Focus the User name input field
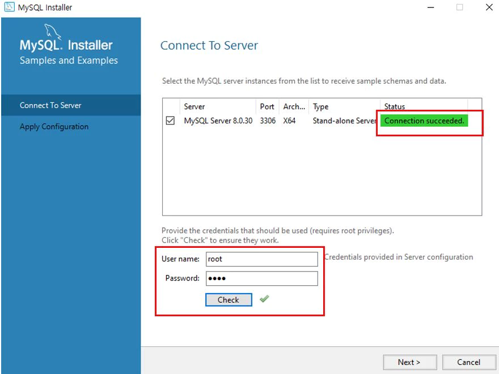This screenshot has height=374, width=499. pyautogui.click(x=261, y=259)
